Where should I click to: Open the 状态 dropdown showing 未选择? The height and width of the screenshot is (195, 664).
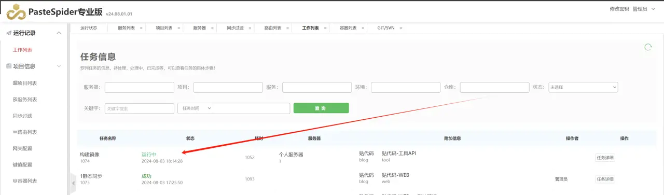click(x=583, y=88)
